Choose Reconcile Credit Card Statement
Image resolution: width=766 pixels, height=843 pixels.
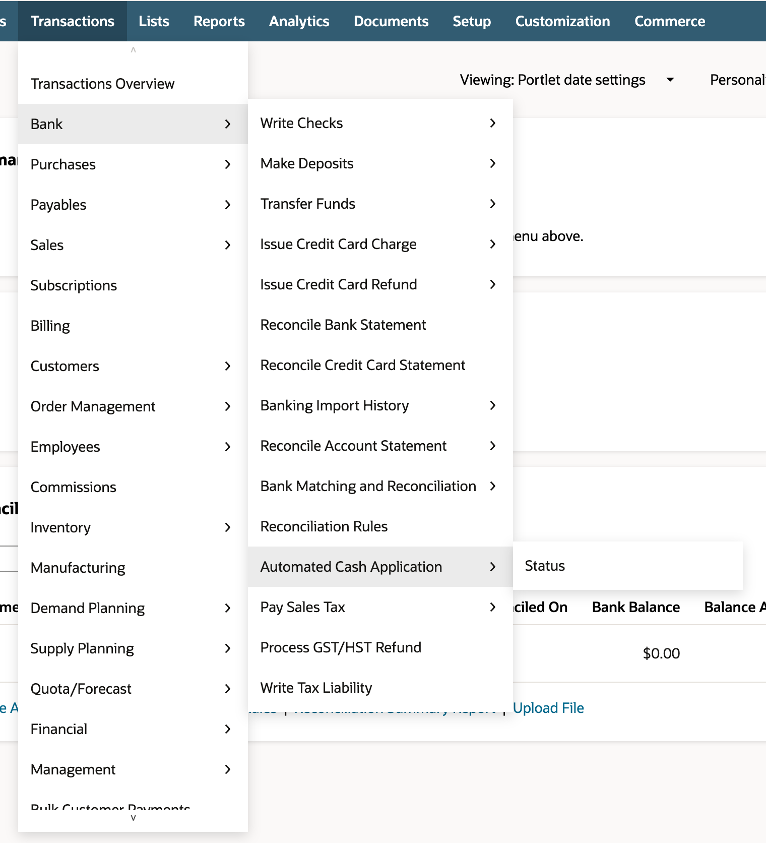pos(380,365)
